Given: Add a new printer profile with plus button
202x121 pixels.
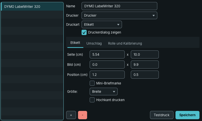Looking at the screenshot, I should pyautogui.click(x=71, y=115).
